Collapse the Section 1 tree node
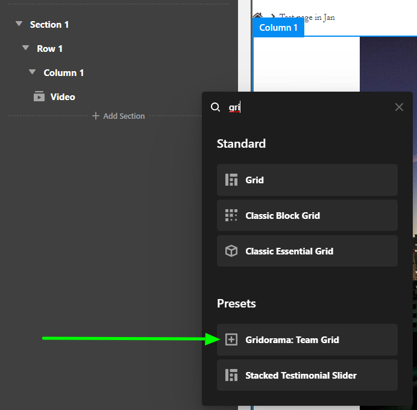The image size is (417, 410). click(x=19, y=24)
